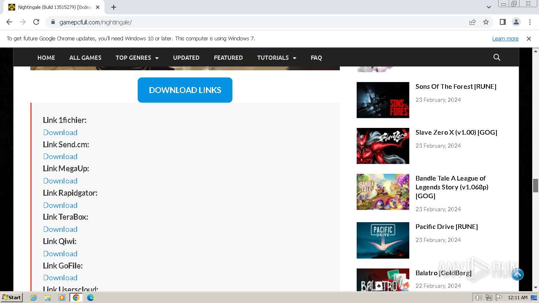
Task: Click the padlock site info icon
Action: (53, 22)
